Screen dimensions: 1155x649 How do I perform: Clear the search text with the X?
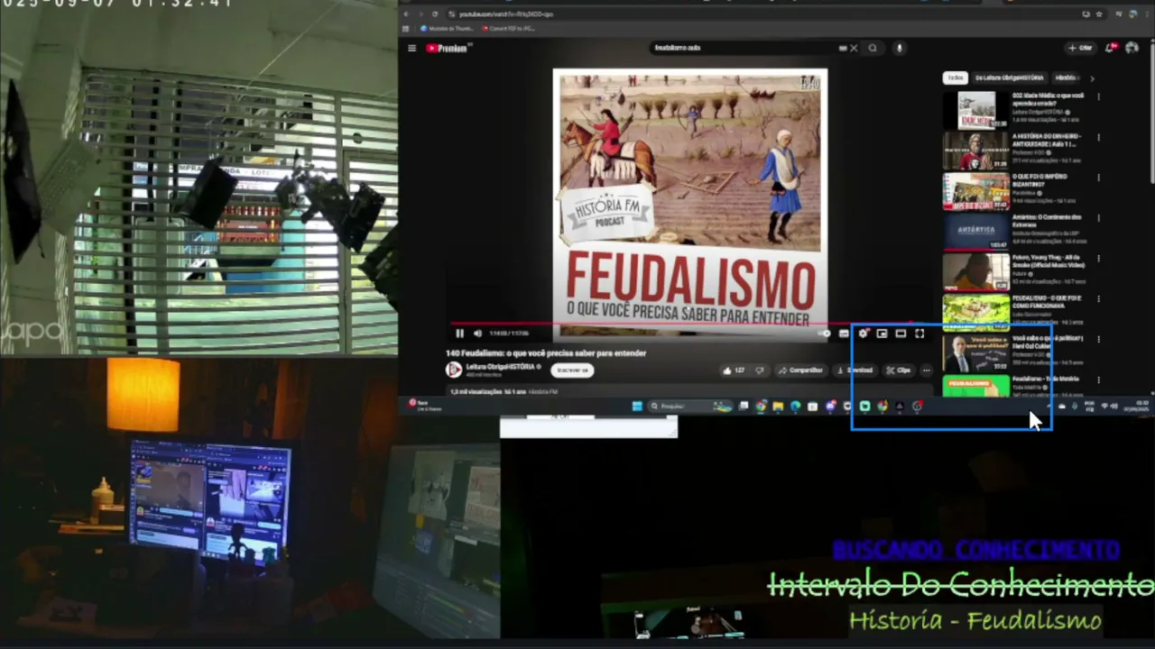854,48
